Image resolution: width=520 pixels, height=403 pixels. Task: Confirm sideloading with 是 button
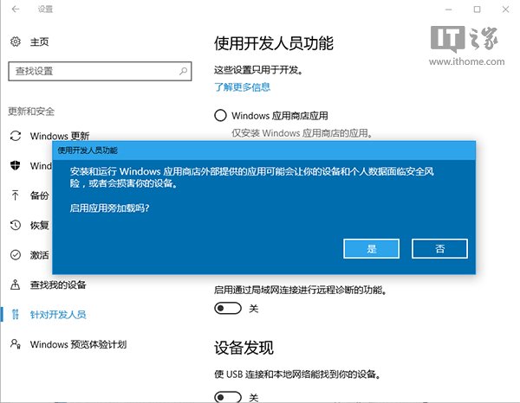click(371, 248)
